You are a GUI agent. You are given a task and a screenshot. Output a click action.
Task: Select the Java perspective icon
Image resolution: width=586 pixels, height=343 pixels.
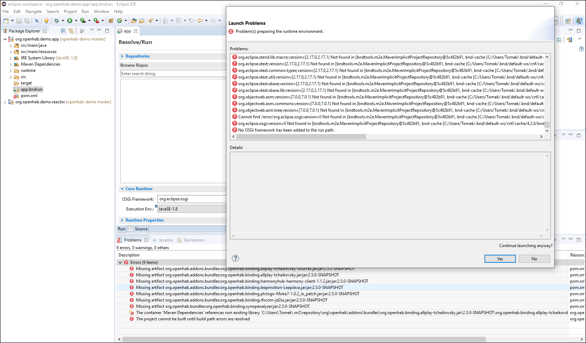579,21
